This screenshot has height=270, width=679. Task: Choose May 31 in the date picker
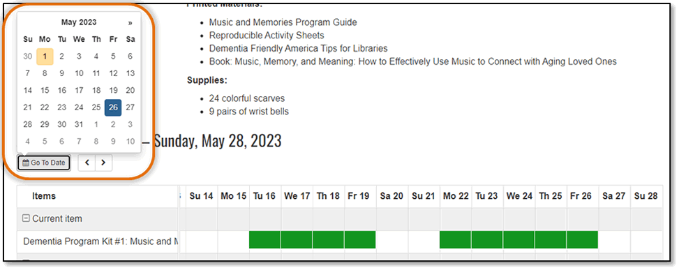click(x=79, y=125)
